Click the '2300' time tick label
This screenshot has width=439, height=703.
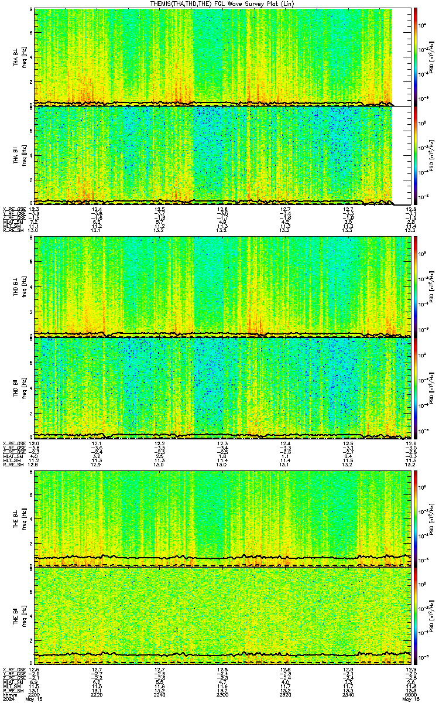(222, 694)
